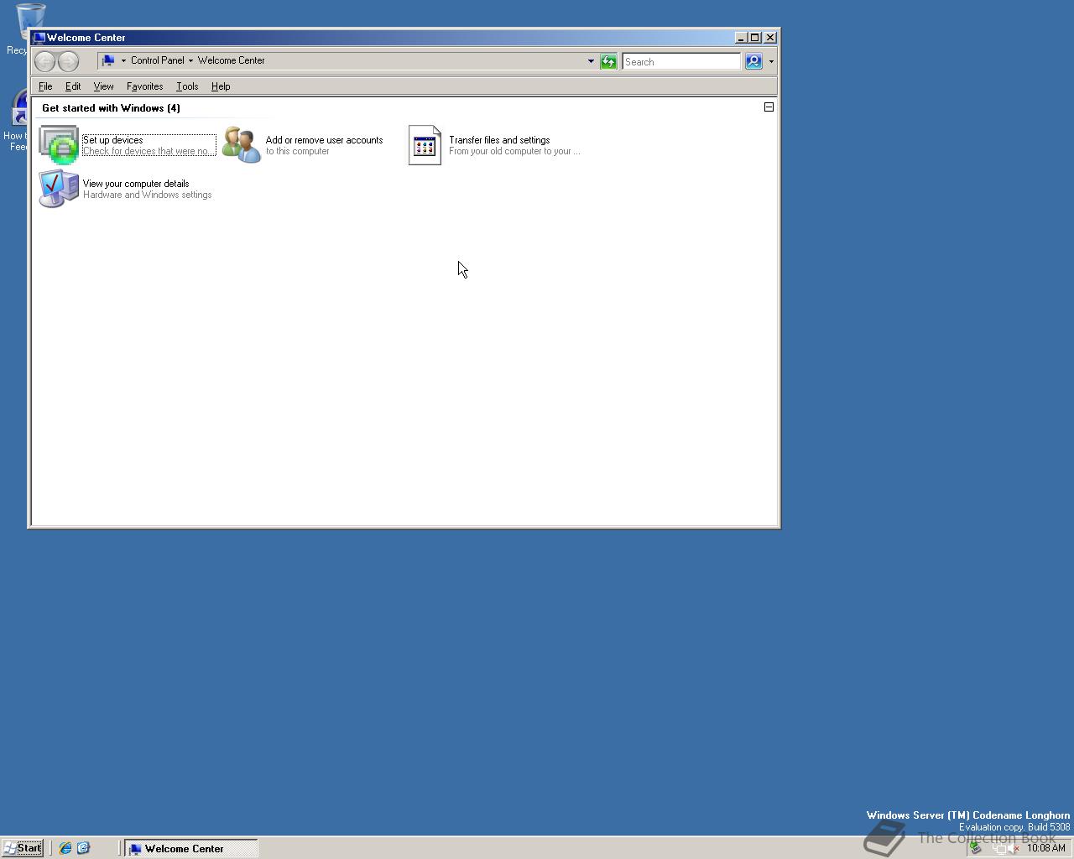
Task: Click the Back navigation arrow
Action: click(45, 61)
